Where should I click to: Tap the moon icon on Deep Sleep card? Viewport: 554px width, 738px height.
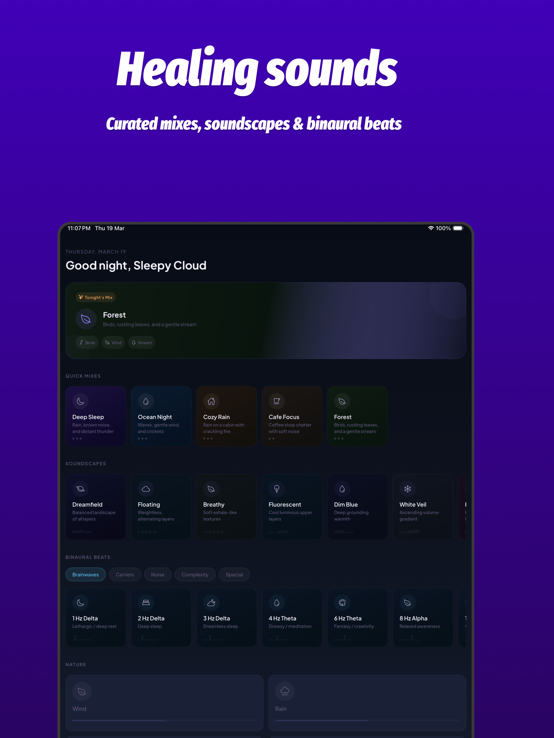pos(81,401)
